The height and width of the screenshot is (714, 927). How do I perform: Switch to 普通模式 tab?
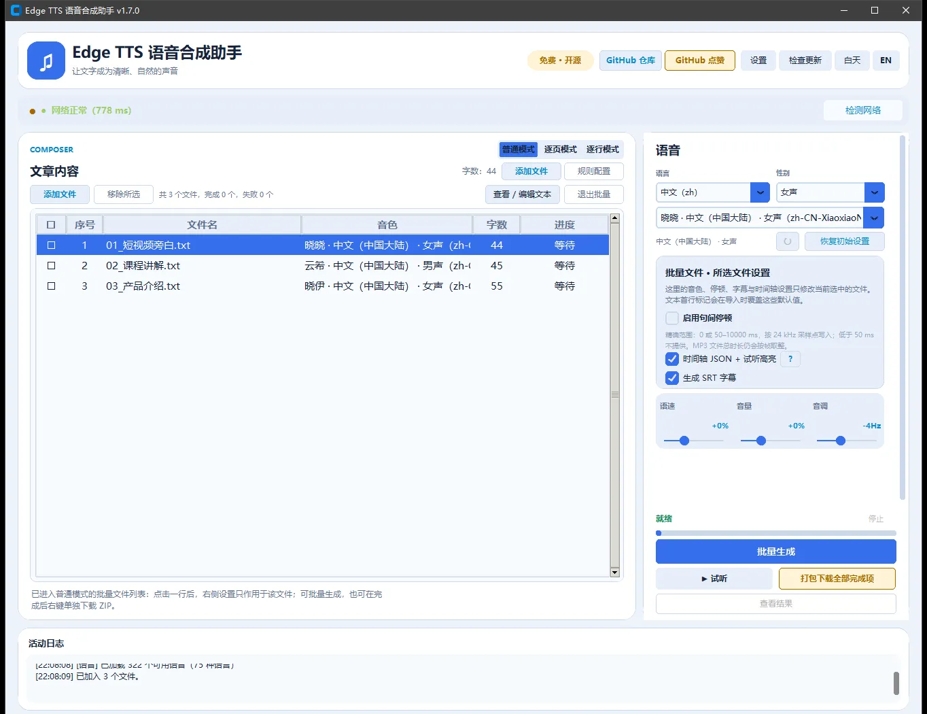pos(519,150)
